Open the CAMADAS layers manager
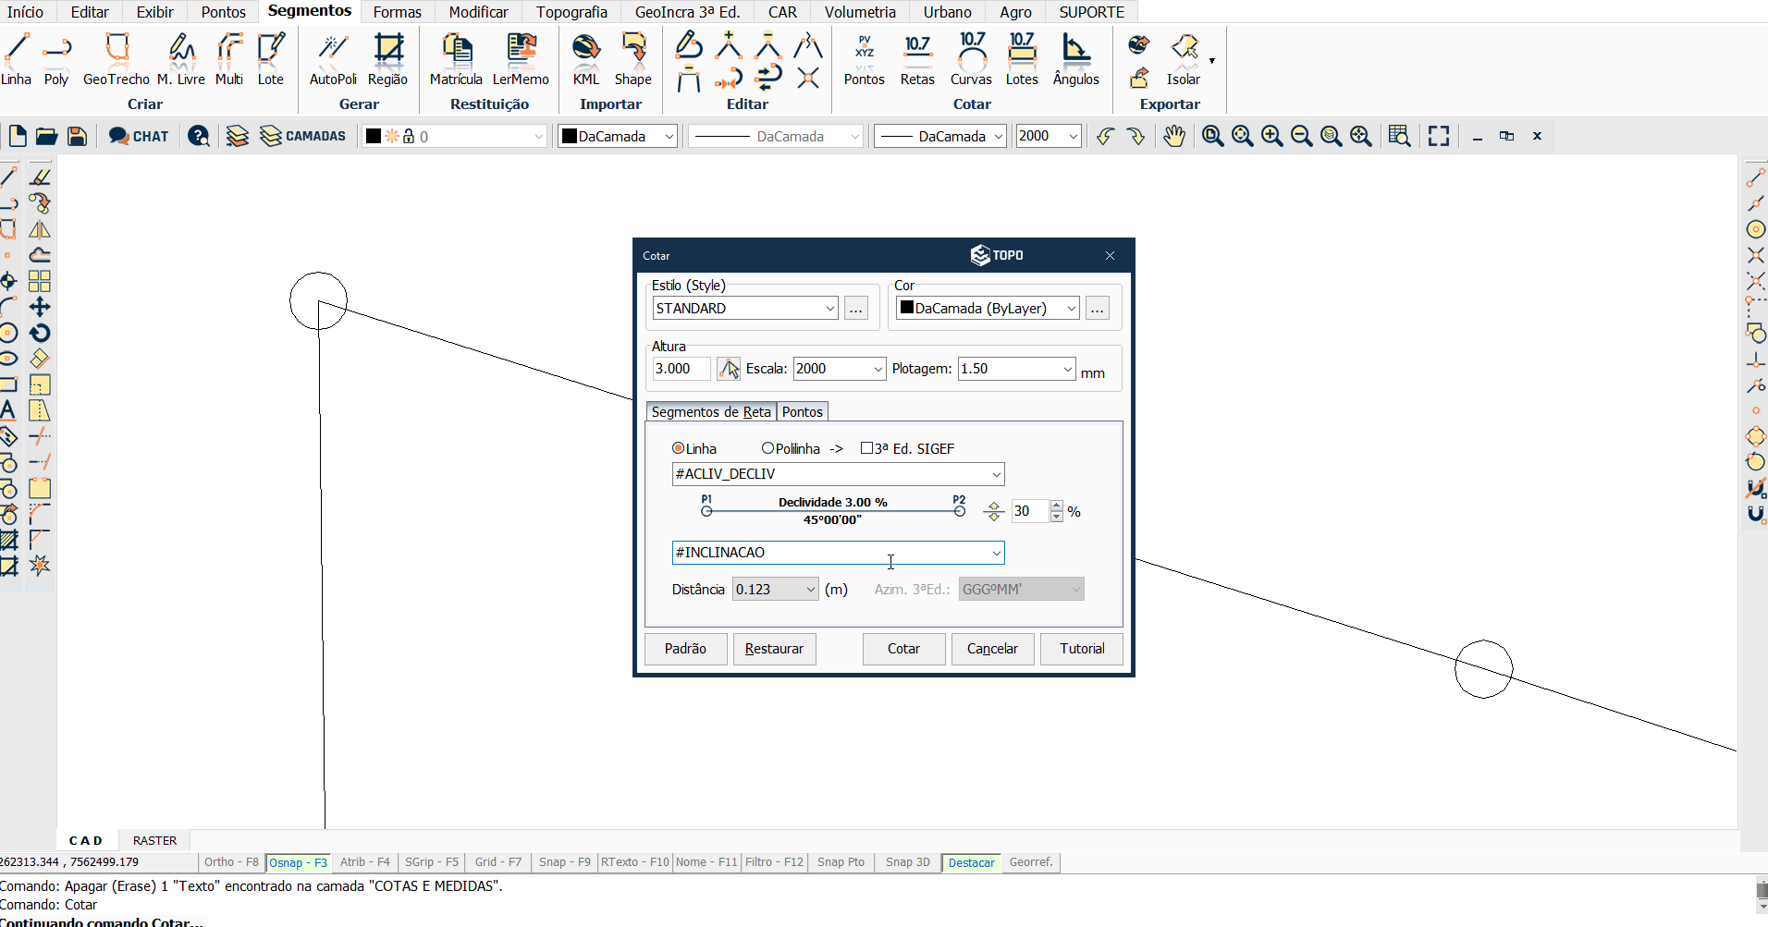 [x=303, y=136]
